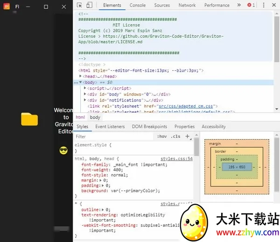Open the Performance tab
280x242 pixels.
[x=217, y=5]
